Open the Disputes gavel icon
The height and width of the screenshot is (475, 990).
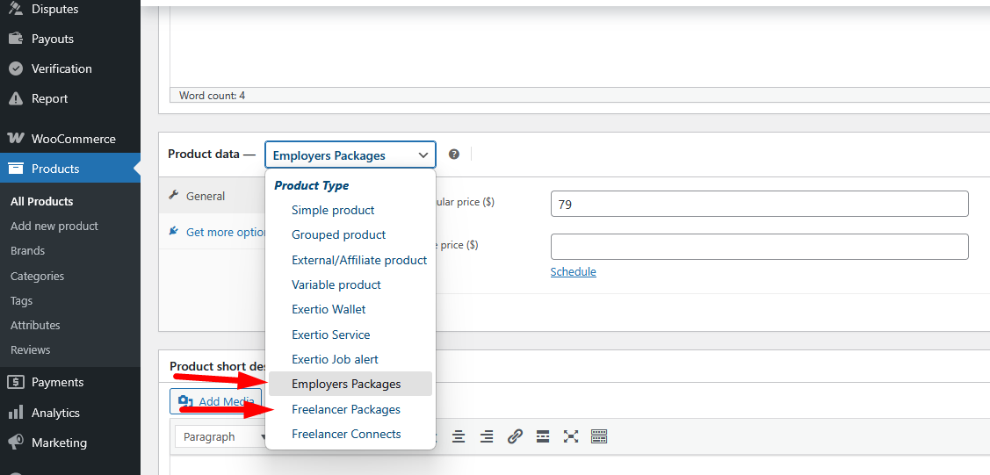pos(16,9)
